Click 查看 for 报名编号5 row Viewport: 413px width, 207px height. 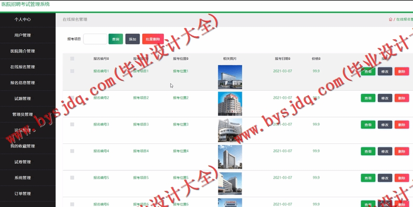click(x=368, y=178)
